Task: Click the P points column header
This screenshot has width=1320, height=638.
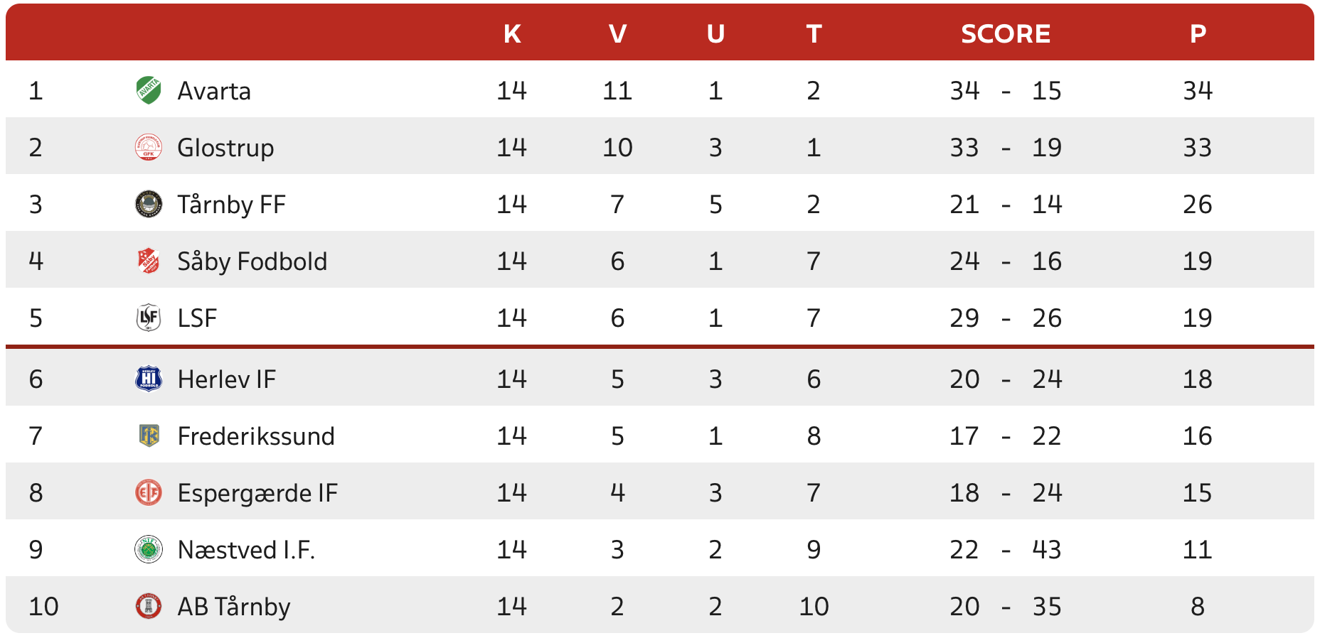Action: tap(1198, 33)
